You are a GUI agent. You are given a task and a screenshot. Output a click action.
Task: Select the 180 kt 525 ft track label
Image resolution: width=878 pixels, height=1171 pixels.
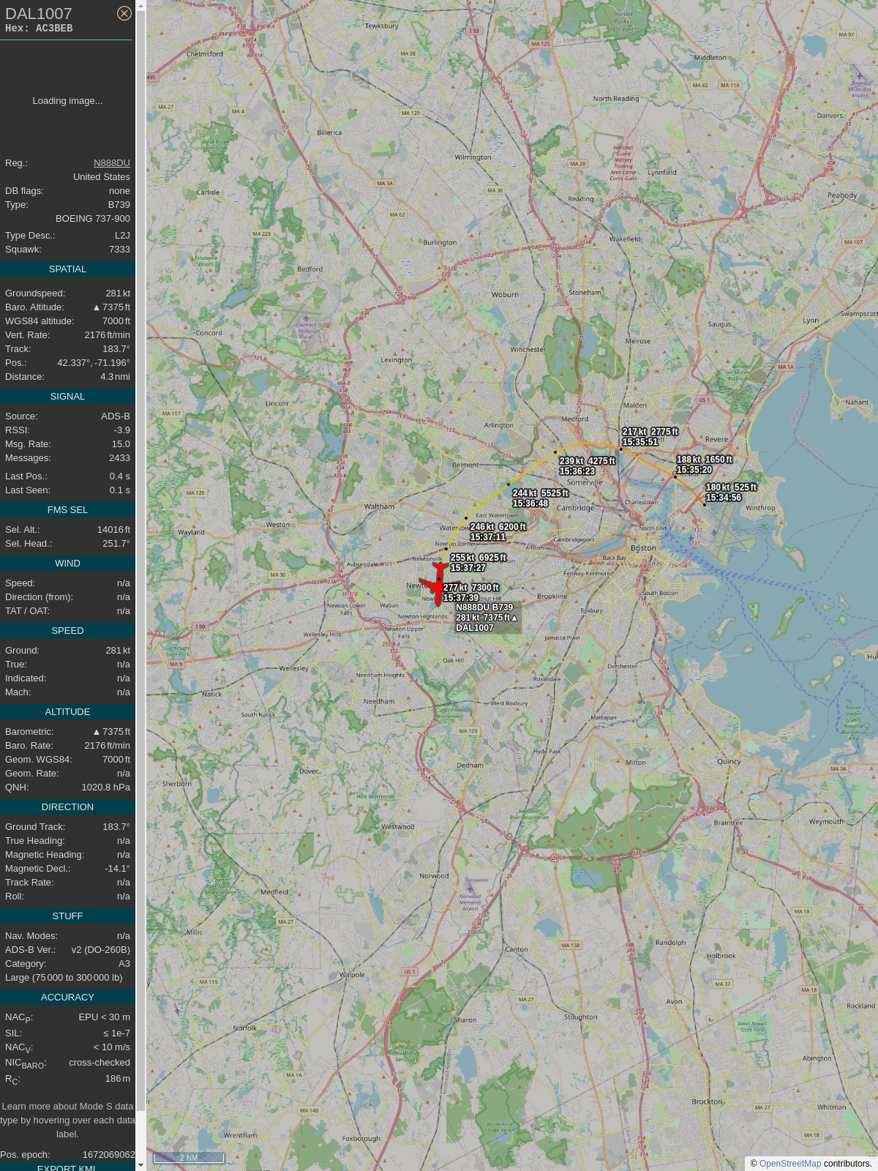click(x=731, y=487)
